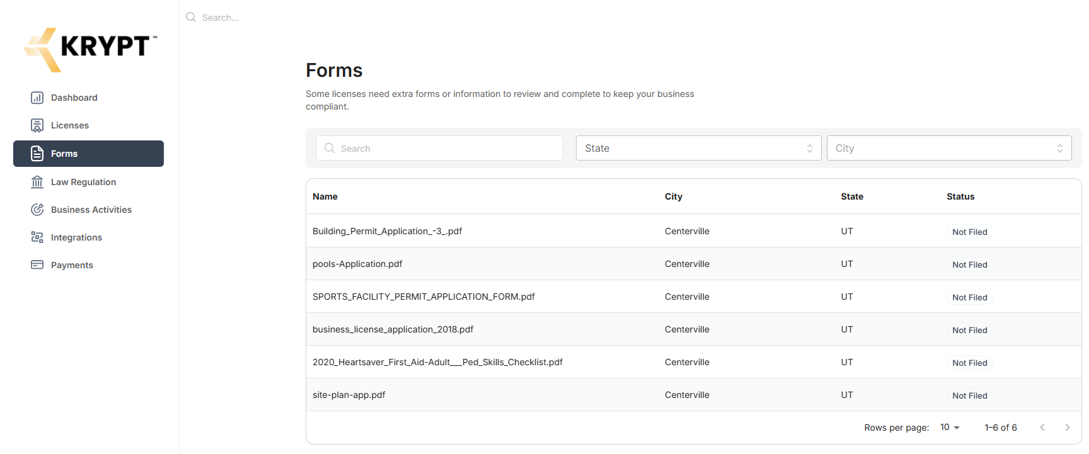The image size is (1089, 454).
Task: Click the KRYPT logo
Action: tap(90, 48)
